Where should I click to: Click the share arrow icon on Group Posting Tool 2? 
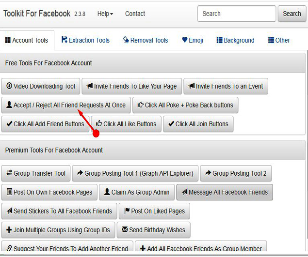coord(208,173)
